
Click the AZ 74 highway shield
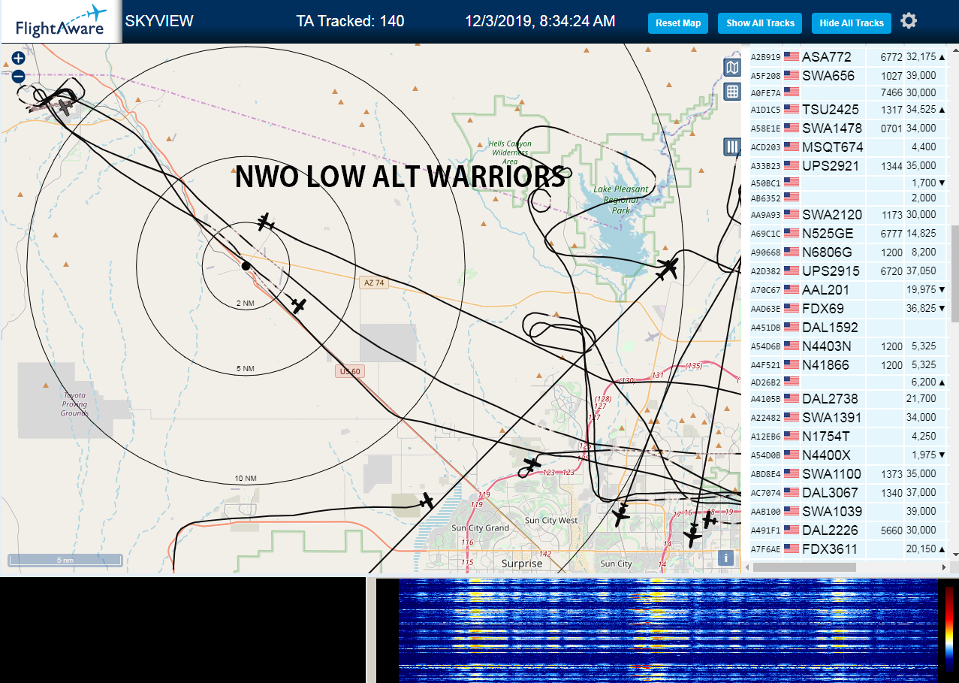[373, 283]
